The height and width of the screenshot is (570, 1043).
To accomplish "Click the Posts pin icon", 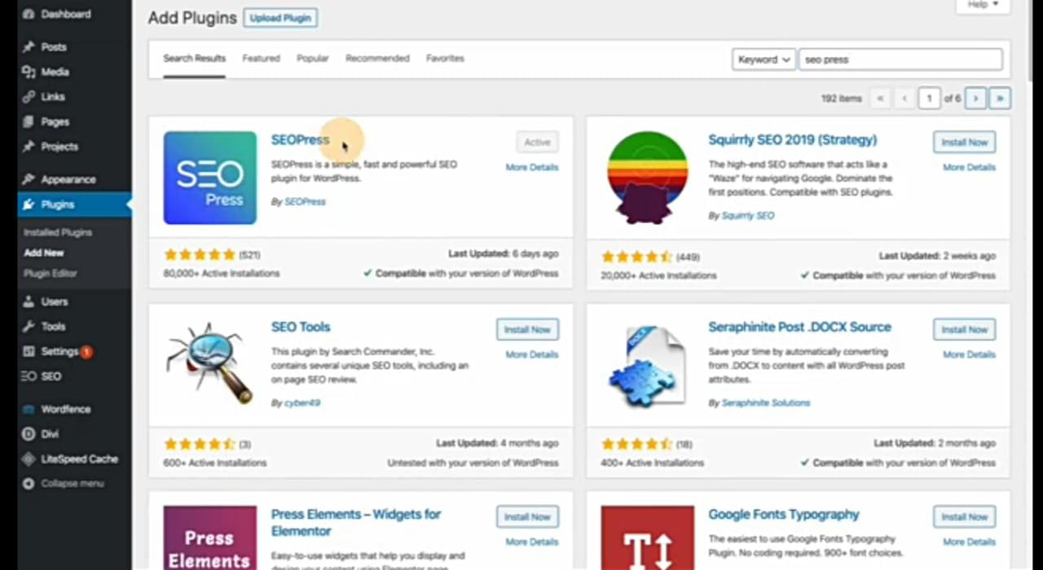I will click(x=29, y=47).
